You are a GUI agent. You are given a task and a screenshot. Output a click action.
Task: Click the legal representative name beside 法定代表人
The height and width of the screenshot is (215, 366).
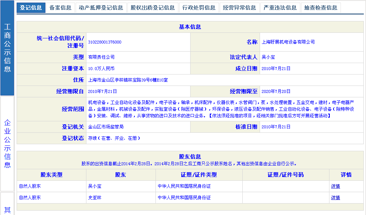(268, 57)
